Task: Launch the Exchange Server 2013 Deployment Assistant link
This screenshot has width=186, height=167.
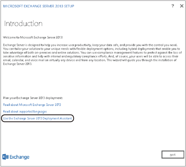Action: (38, 118)
